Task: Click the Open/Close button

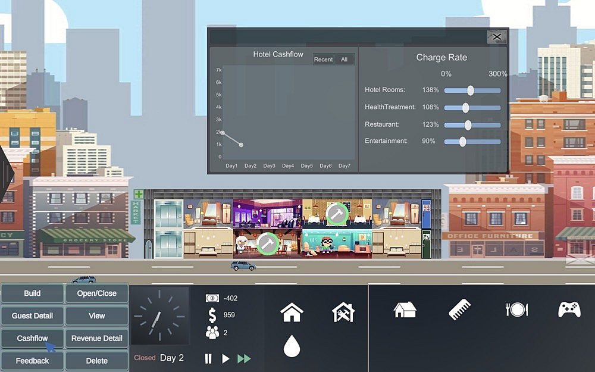Action: [x=97, y=293]
